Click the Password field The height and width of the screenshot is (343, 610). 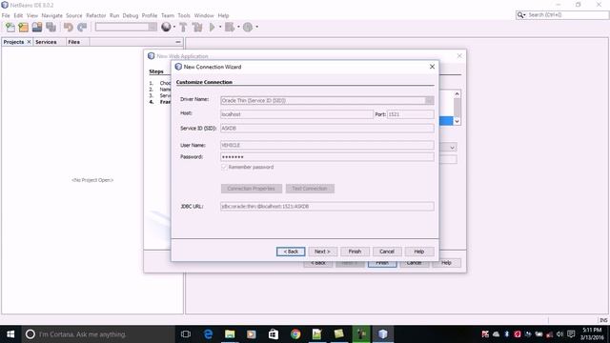pyautogui.click(x=327, y=156)
